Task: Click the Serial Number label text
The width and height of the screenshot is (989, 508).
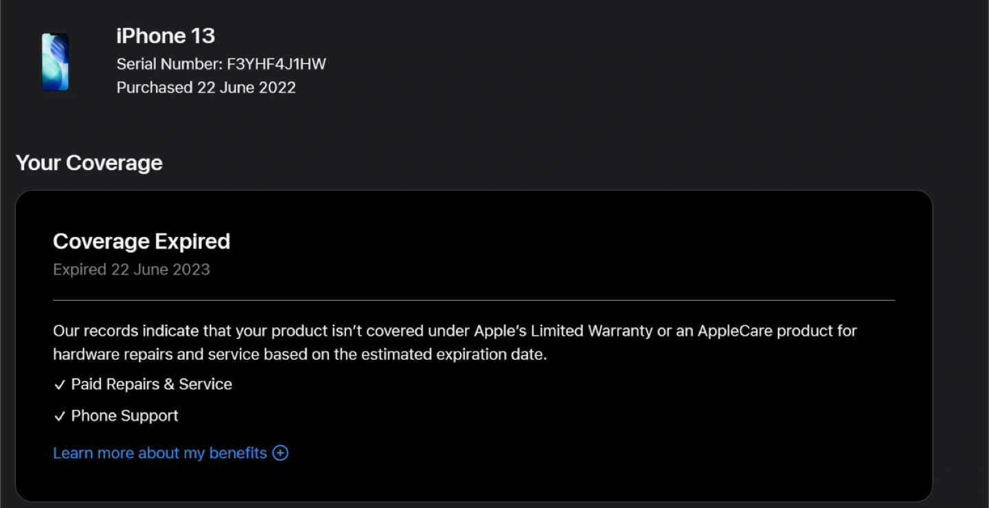Action: (170, 65)
